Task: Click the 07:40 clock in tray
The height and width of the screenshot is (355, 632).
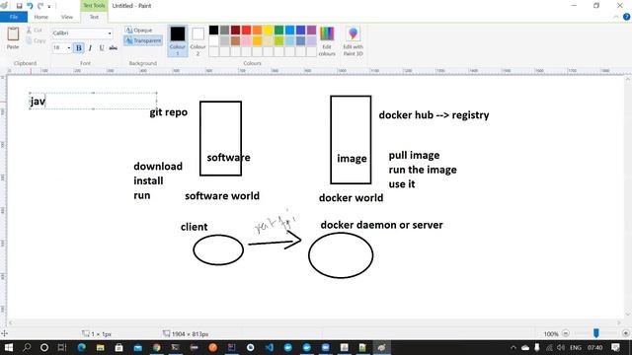Action: click(594, 347)
